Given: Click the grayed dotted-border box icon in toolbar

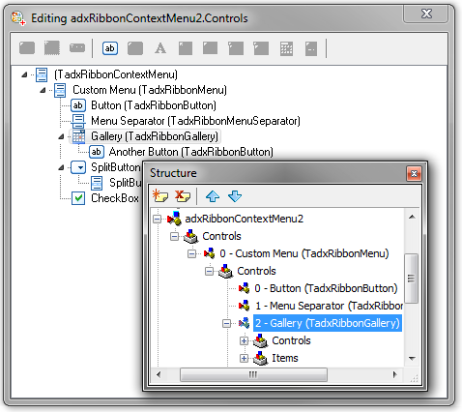Looking at the screenshot, I should 52,48.
